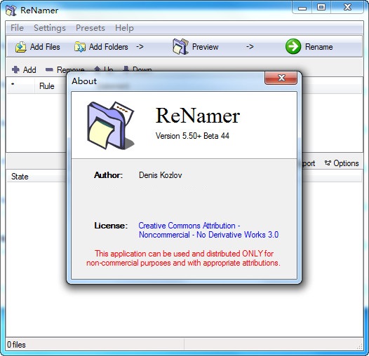Click the Version 5.50+ Beta 44 text

coord(192,136)
